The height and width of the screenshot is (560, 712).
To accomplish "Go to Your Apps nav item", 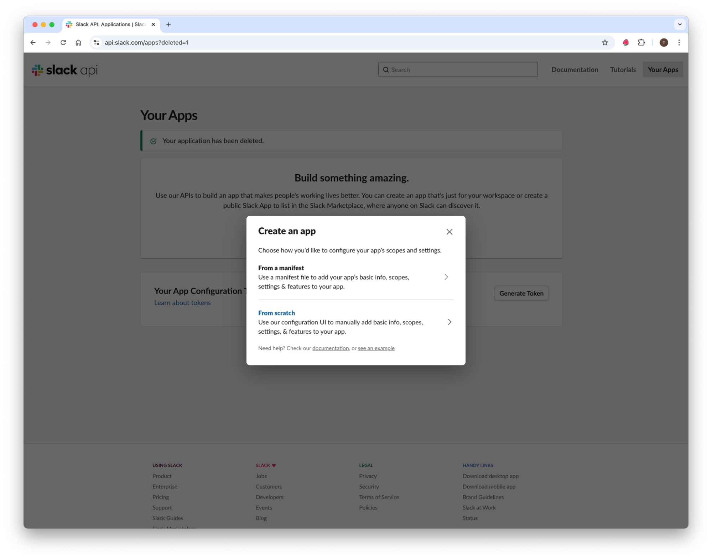I will [x=662, y=70].
